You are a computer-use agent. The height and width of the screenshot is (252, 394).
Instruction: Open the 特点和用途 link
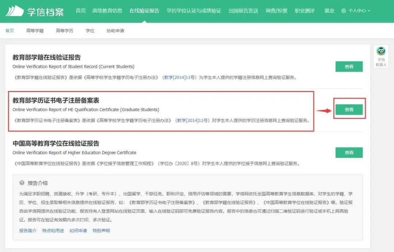[x=53, y=230]
